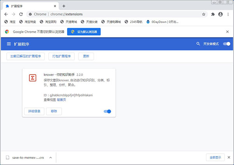Dismiss the default browser info bar
This screenshot has height=165, width=234.
click(x=227, y=32)
